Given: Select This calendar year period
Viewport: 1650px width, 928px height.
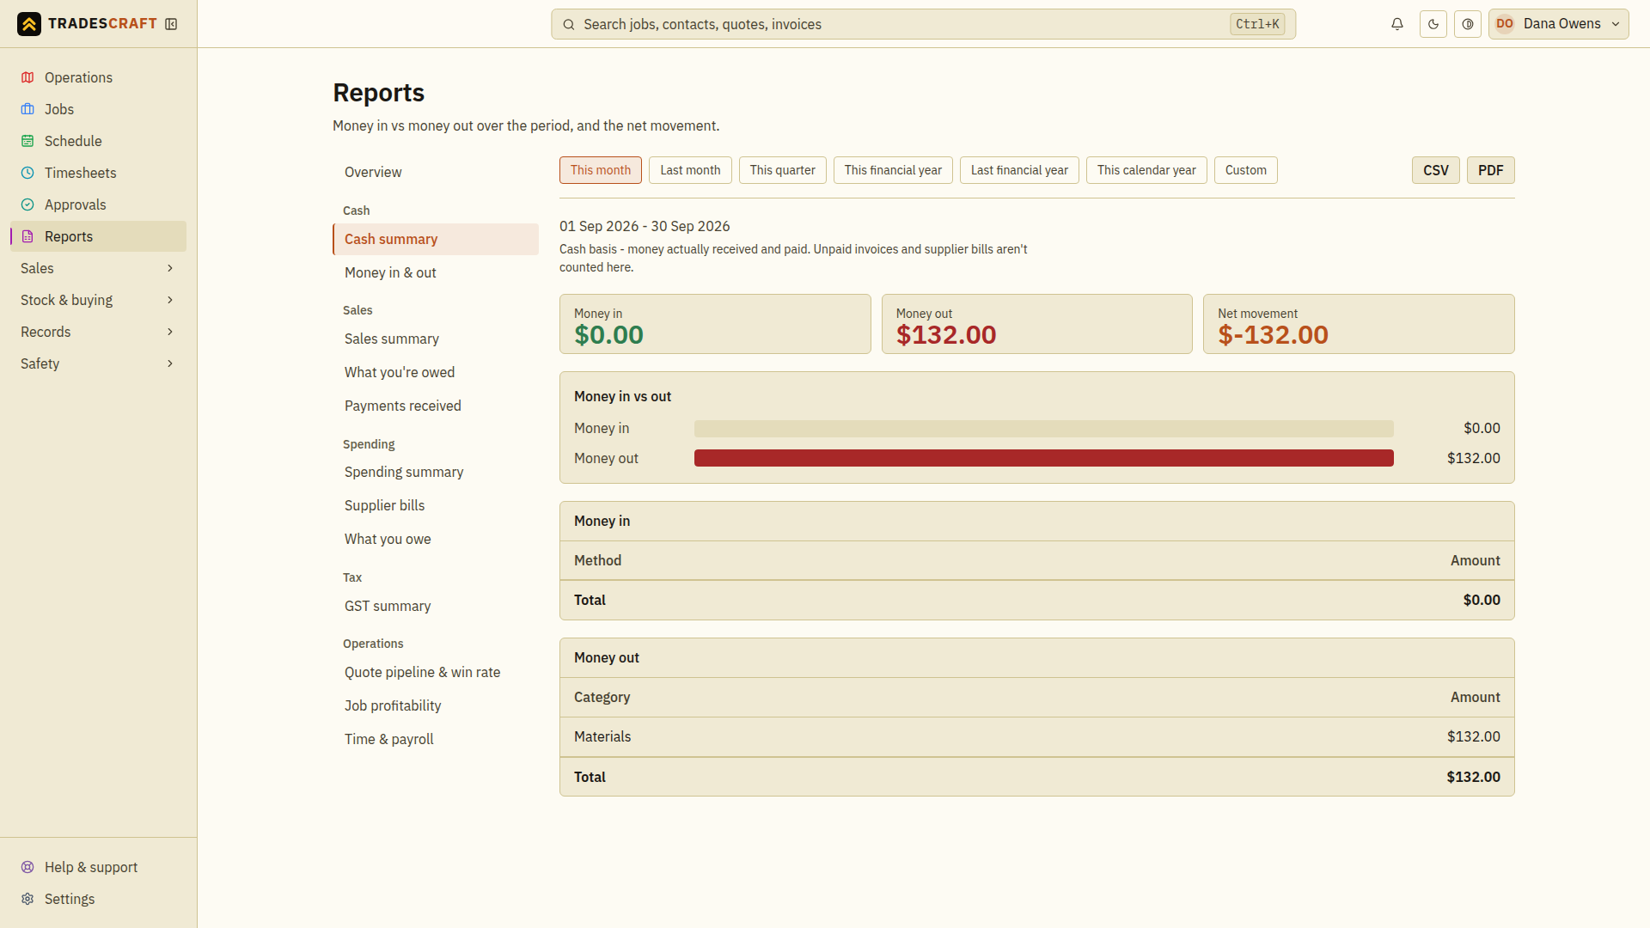Looking at the screenshot, I should (1146, 170).
